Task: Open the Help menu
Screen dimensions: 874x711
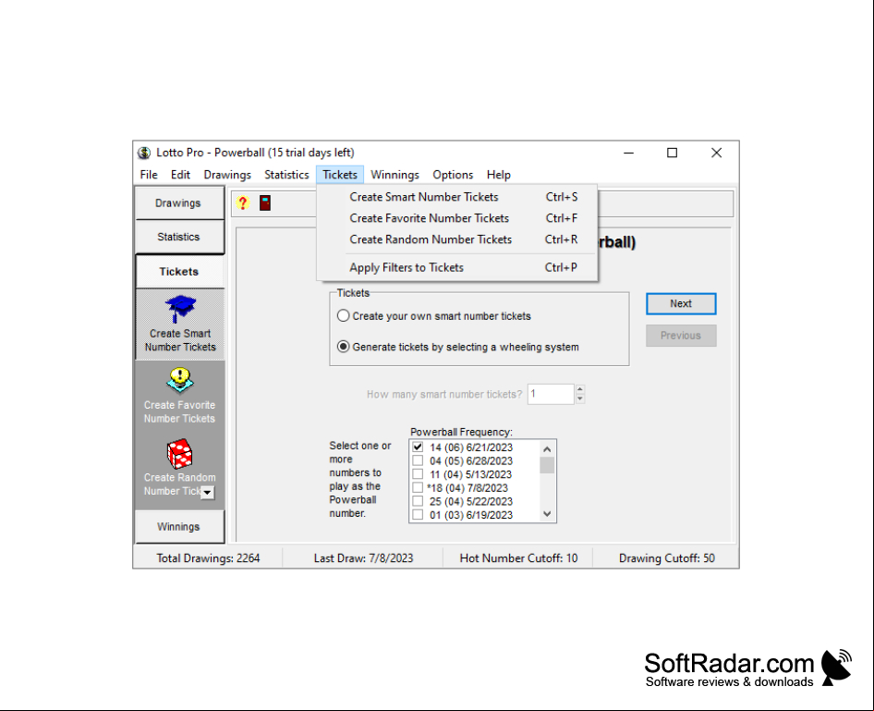Action: [498, 175]
